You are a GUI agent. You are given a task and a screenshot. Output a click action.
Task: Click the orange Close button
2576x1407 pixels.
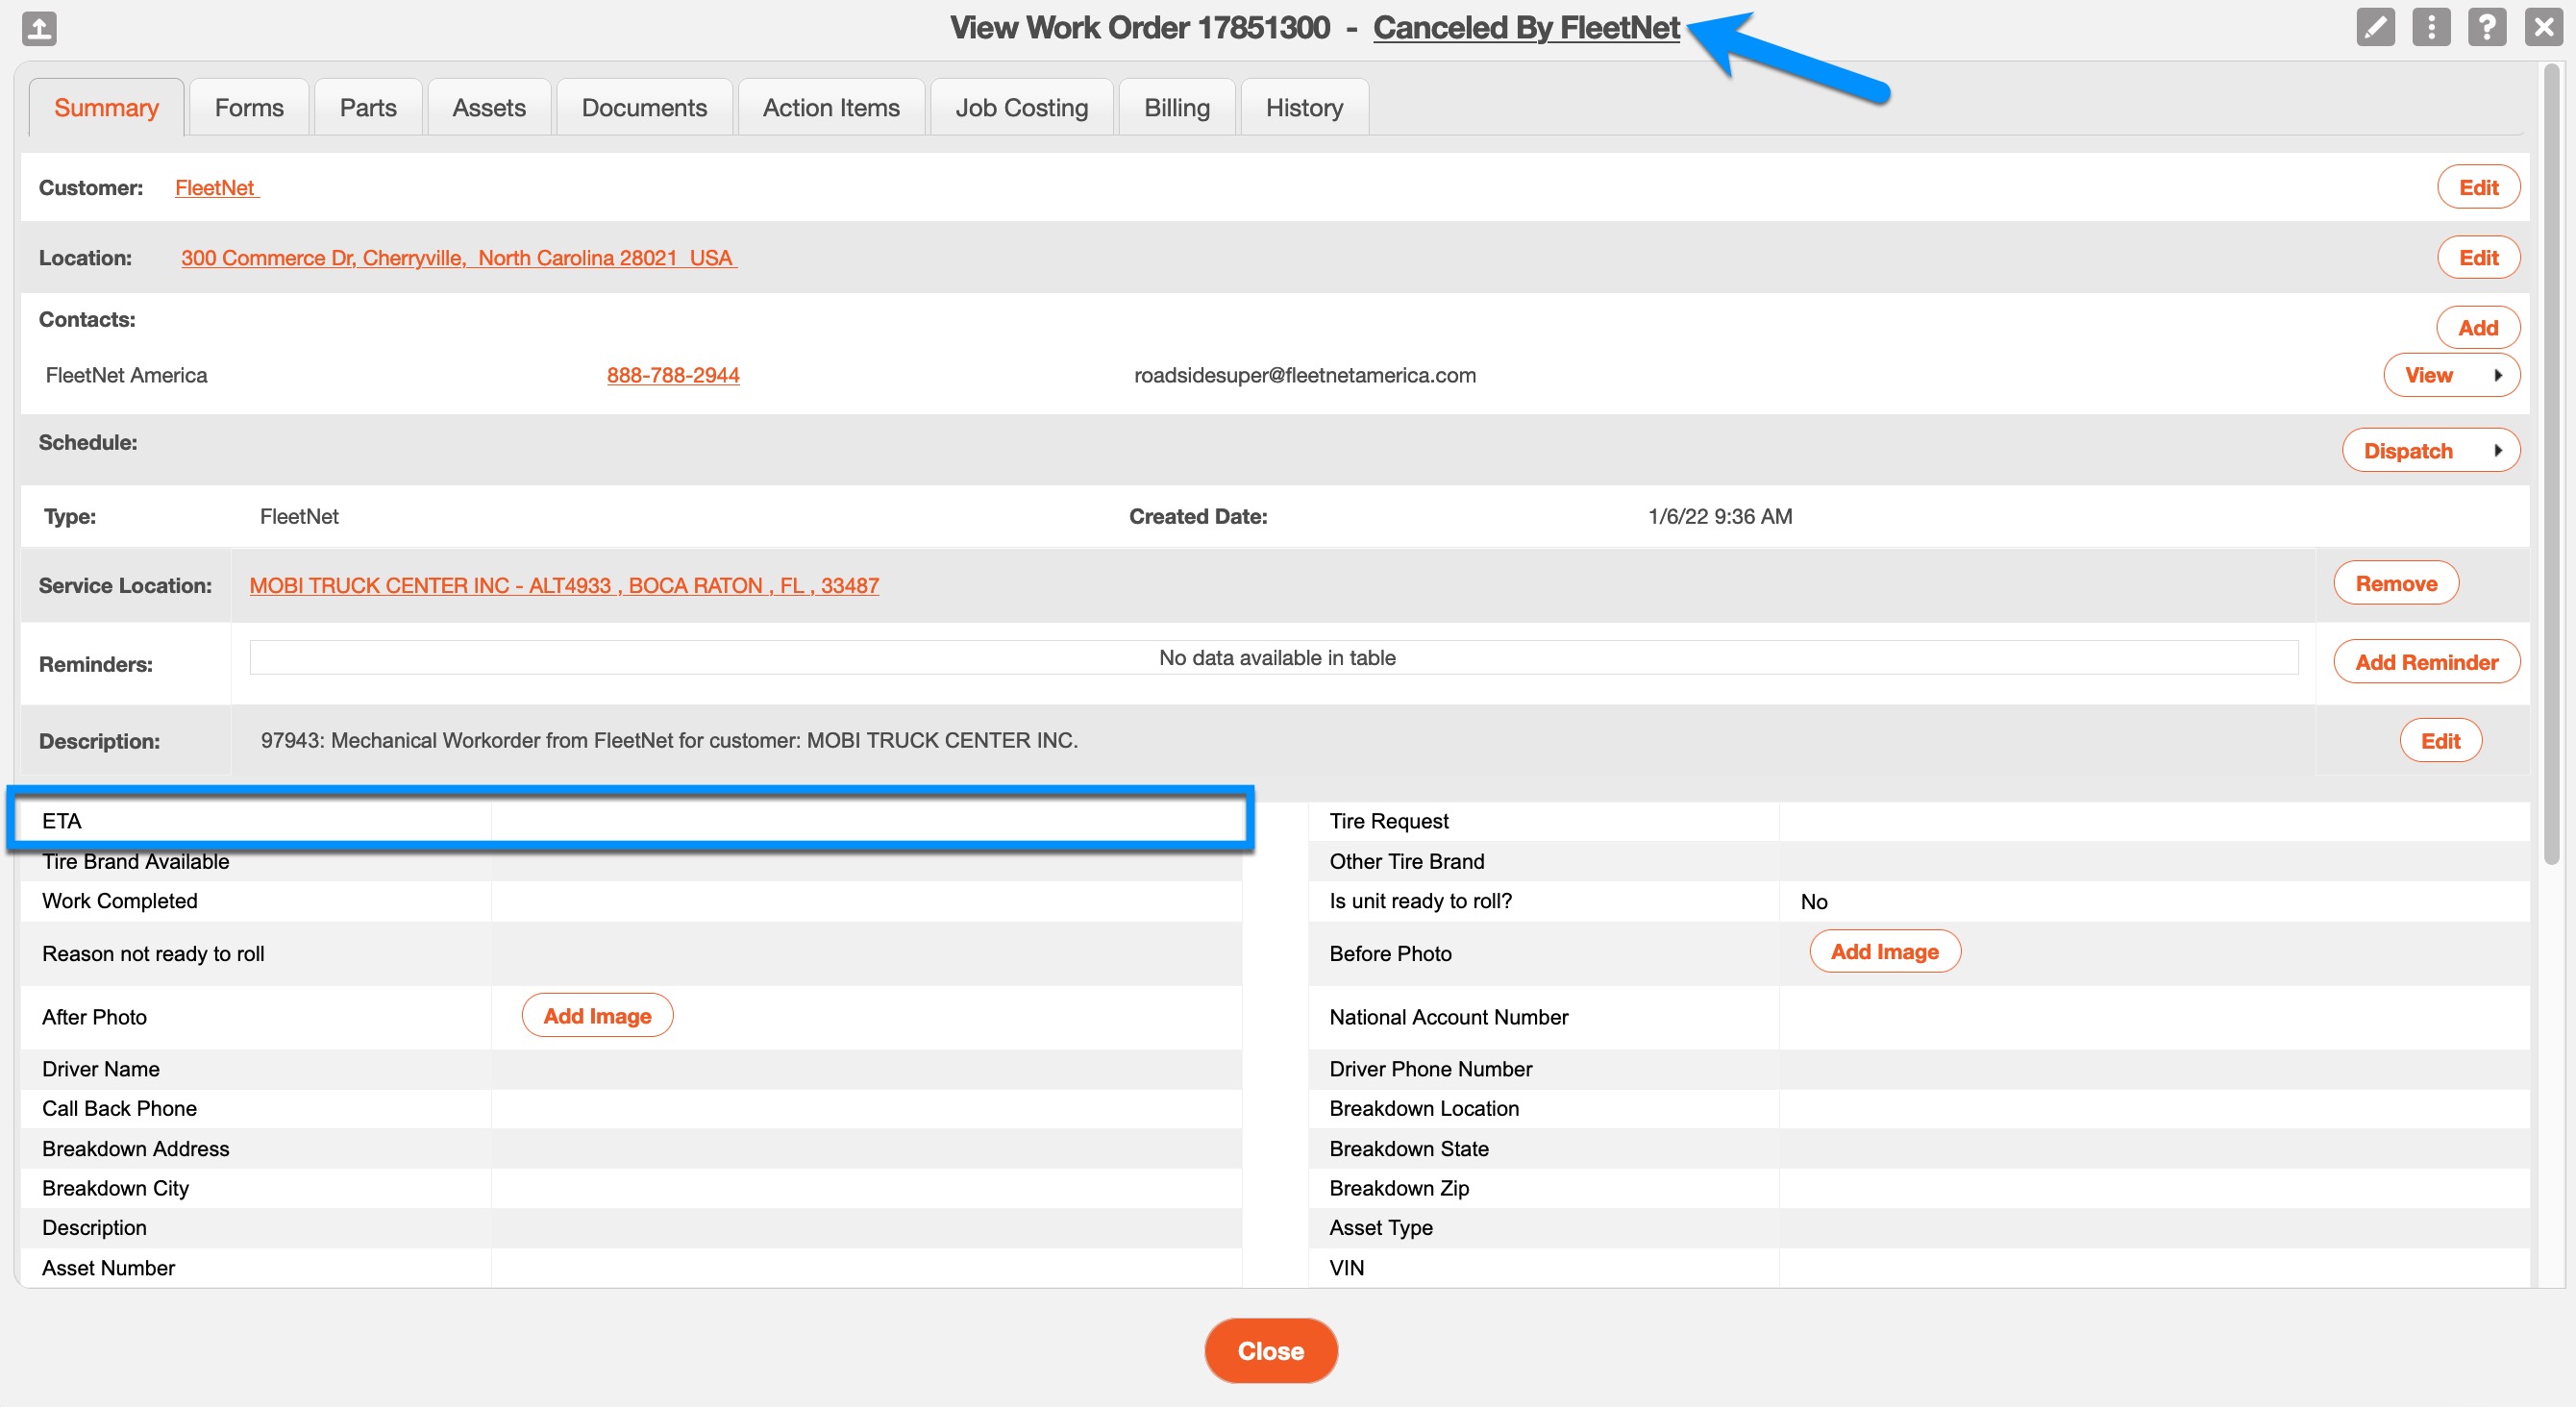coord(1270,1350)
